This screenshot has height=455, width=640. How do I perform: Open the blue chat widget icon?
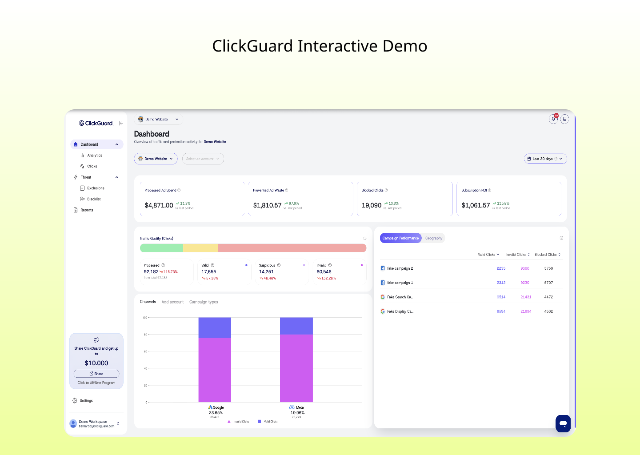563,423
